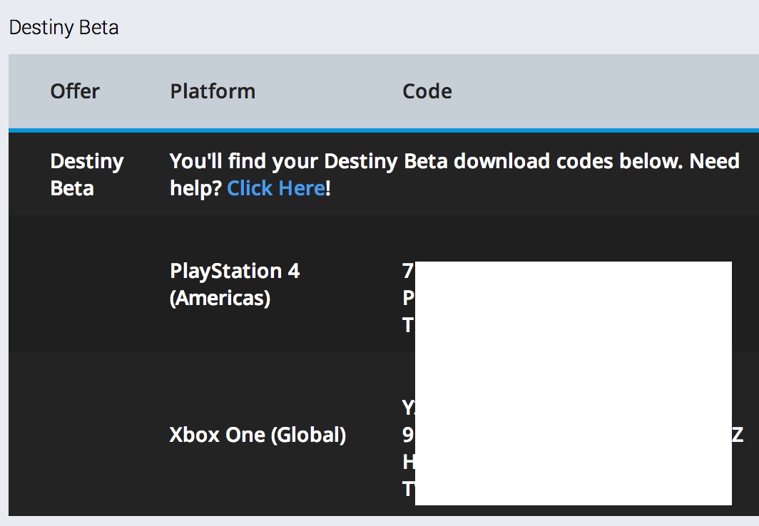759x526 pixels.
Task: Select the Platform column header
Action: tap(213, 91)
